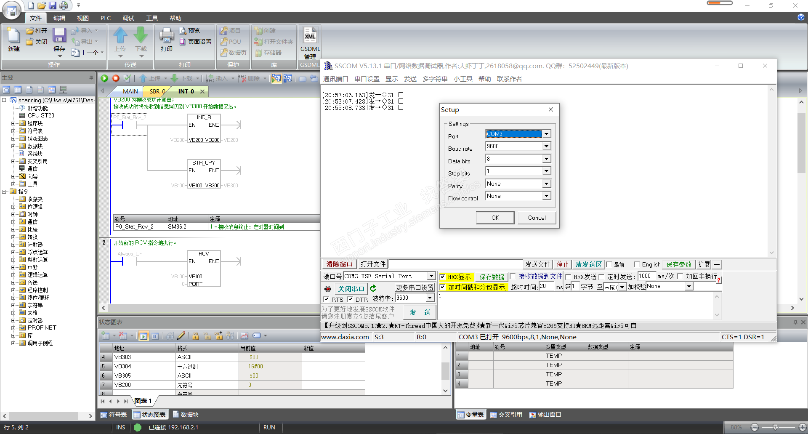Click the green Run PLC button

click(104, 78)
